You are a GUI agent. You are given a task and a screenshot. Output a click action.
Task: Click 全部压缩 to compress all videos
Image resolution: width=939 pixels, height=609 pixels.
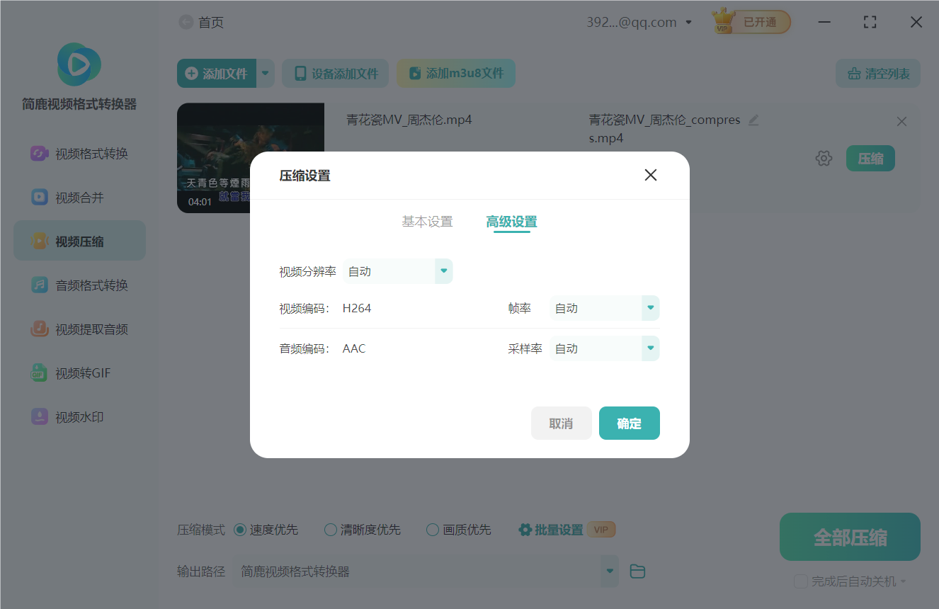tap(849, 537)
